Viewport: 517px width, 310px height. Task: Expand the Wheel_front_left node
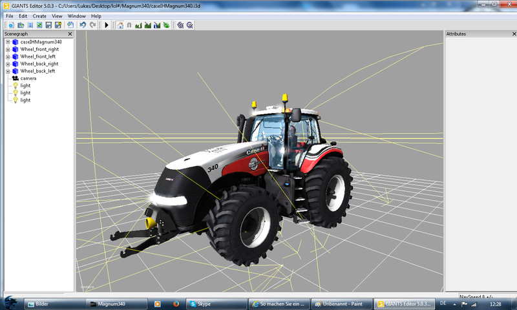pos(8,57)
